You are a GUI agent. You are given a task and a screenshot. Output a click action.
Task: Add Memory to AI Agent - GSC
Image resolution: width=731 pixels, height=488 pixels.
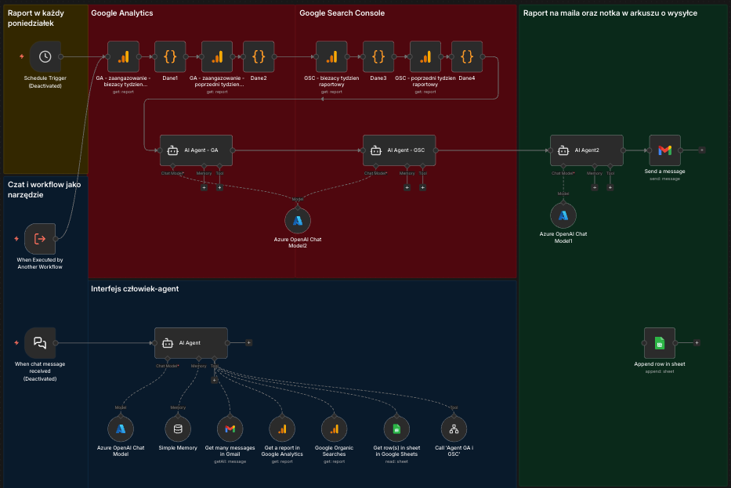click(407, 187)
